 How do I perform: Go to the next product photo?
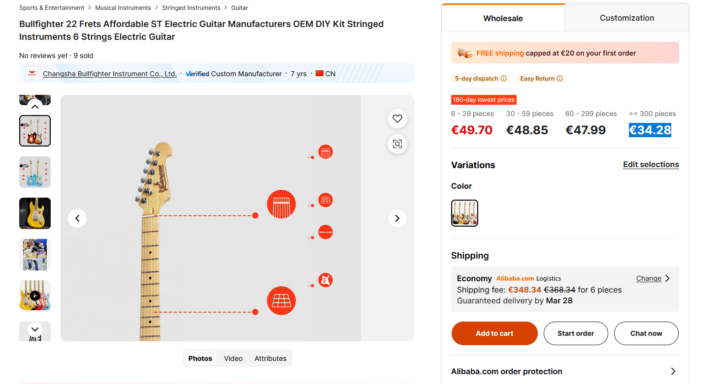point(397,218)
